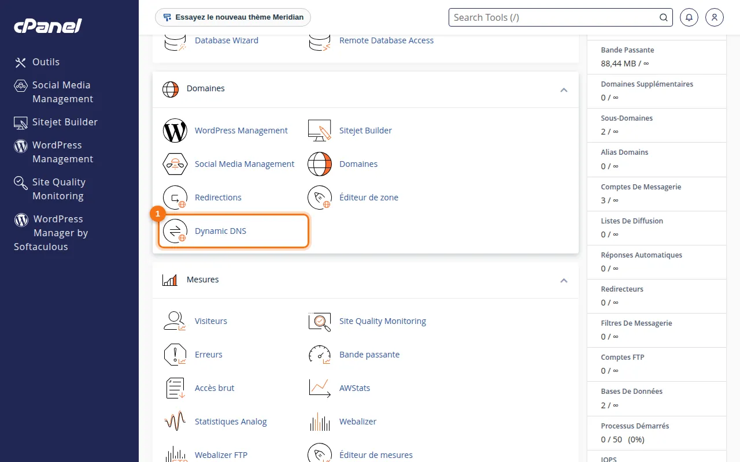Collapse the Mesures section
Screen dimensions: 740x462
[x=564, y=281]
